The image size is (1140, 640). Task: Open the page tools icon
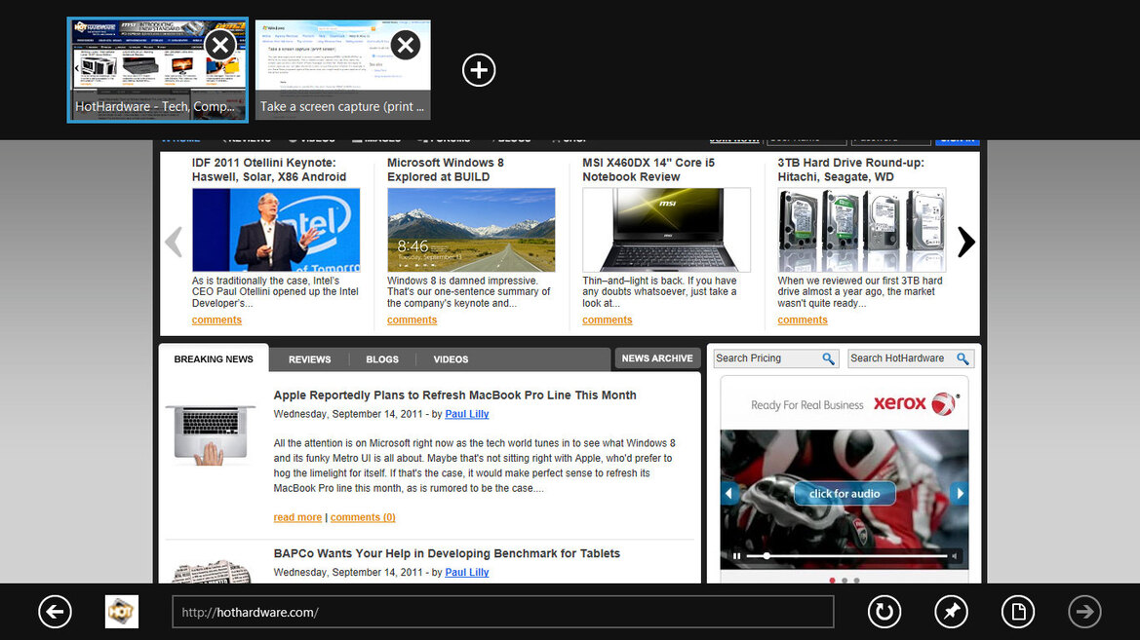click(1018, 612)
